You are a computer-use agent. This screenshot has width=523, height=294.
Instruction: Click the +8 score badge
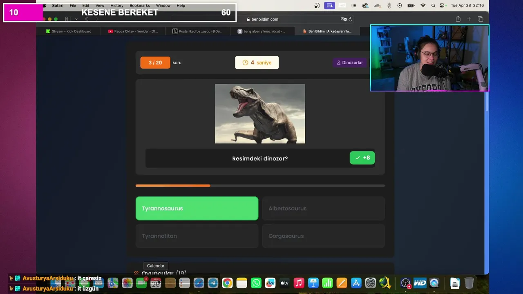pos(362,158)
